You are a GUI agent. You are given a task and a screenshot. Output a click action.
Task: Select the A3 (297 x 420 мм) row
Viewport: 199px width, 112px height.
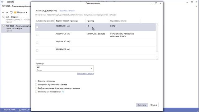coord(95,35)
